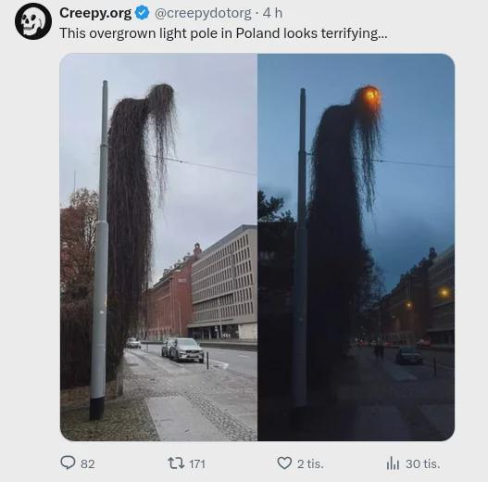
Task: Click the 2 tis. likes count
Action: tap(310, 463)
